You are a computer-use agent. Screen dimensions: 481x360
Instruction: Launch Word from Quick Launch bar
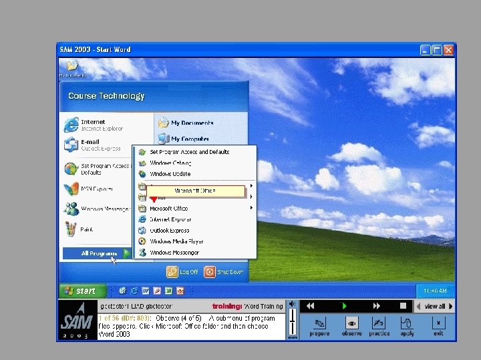point(146,291)
